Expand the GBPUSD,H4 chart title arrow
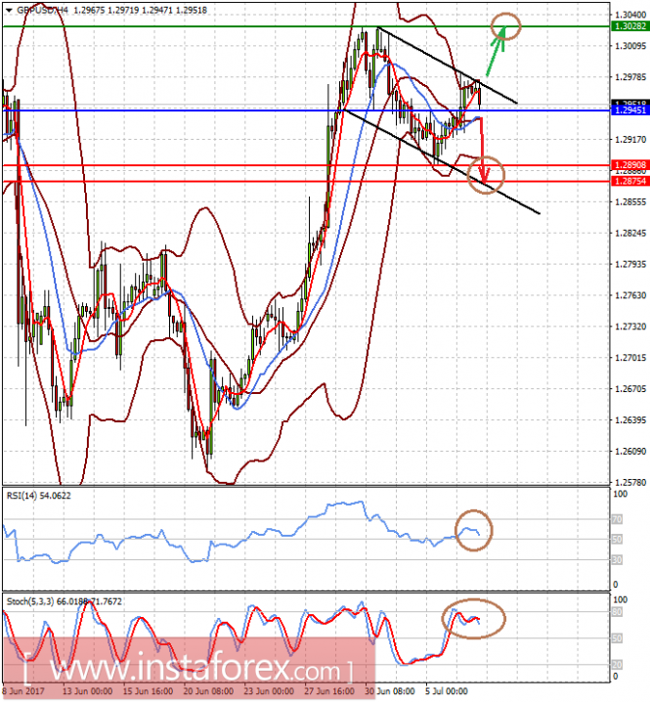Image resolution: width=650 pixels, height=702 pixels. (x=9, y=10)
